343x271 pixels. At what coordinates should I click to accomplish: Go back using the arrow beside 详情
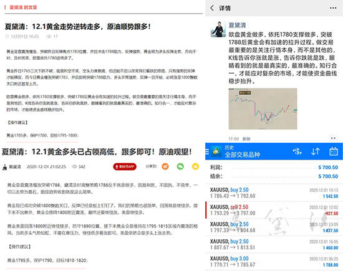pyautogui.click(x=212, y=8)
